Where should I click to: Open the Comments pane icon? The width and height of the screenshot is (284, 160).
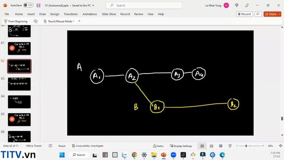click(x=258, y=14)
